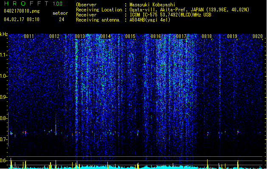Click the ICOM IC-575 53.7492 MHz USB text

point(171,15)
